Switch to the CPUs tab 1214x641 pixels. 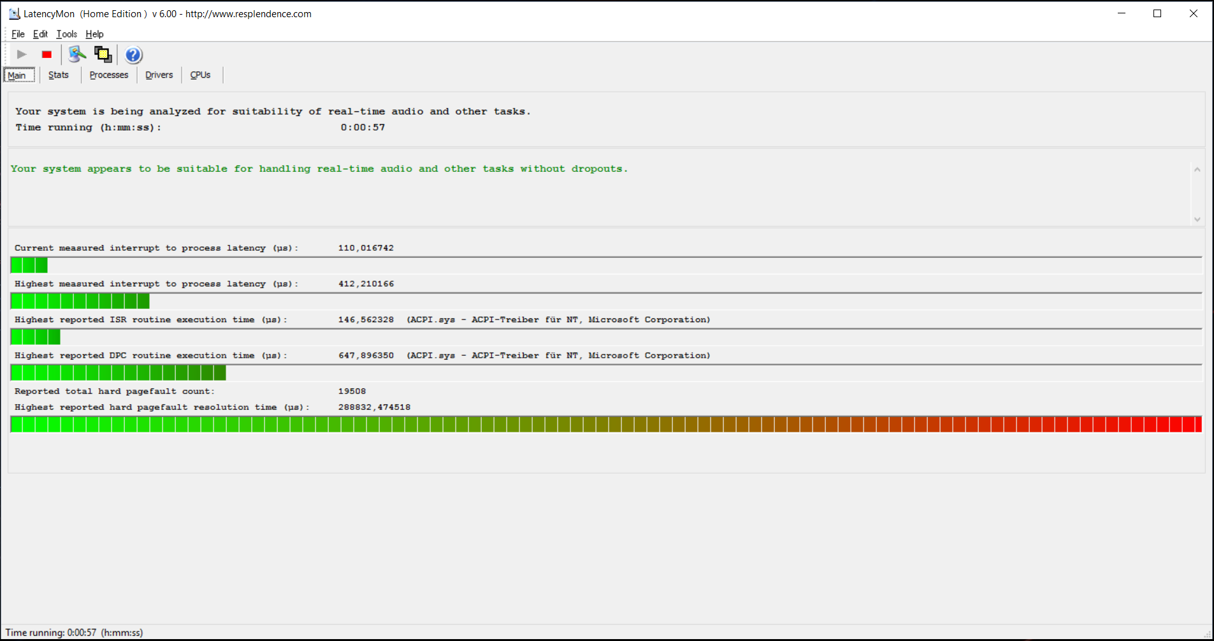(201, 75)
